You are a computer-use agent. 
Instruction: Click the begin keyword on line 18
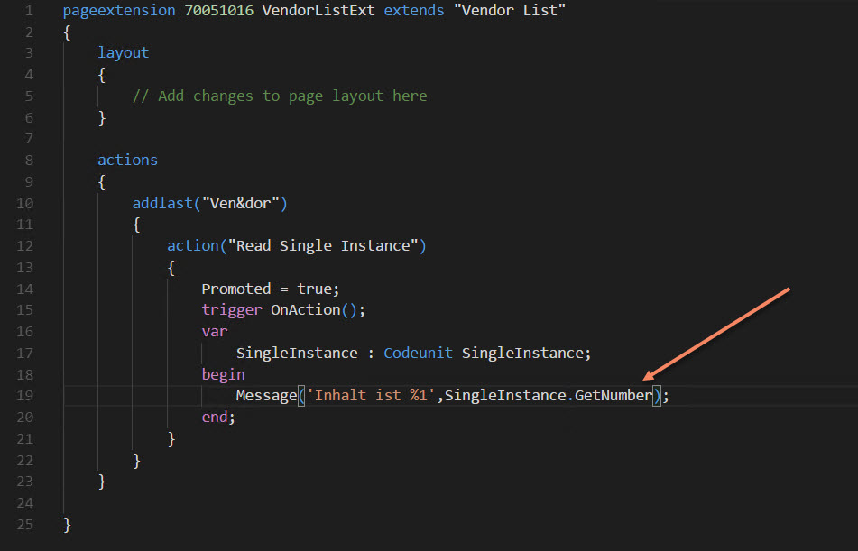(x=222, y=373)
